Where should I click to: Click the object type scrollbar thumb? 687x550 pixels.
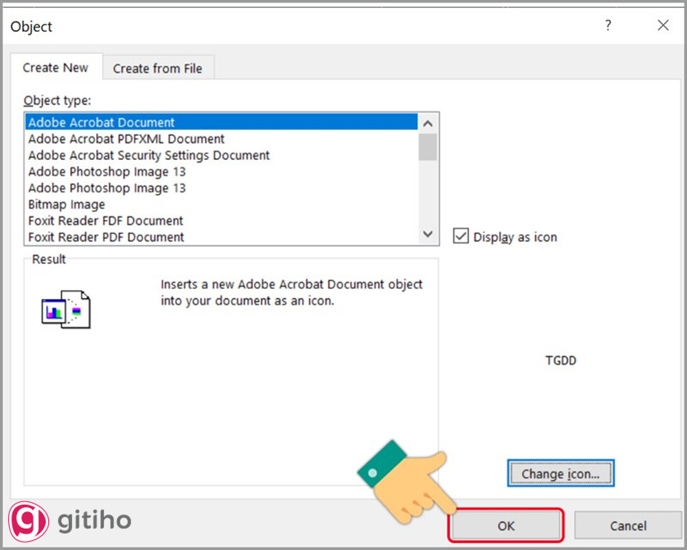(428, 147)
